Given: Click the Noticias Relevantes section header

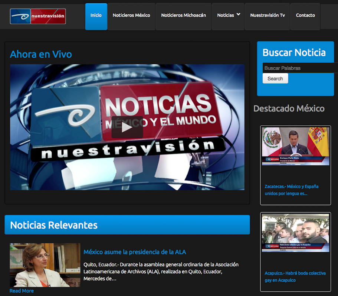Looking at the screenshot, I should (x=127, y=225).
